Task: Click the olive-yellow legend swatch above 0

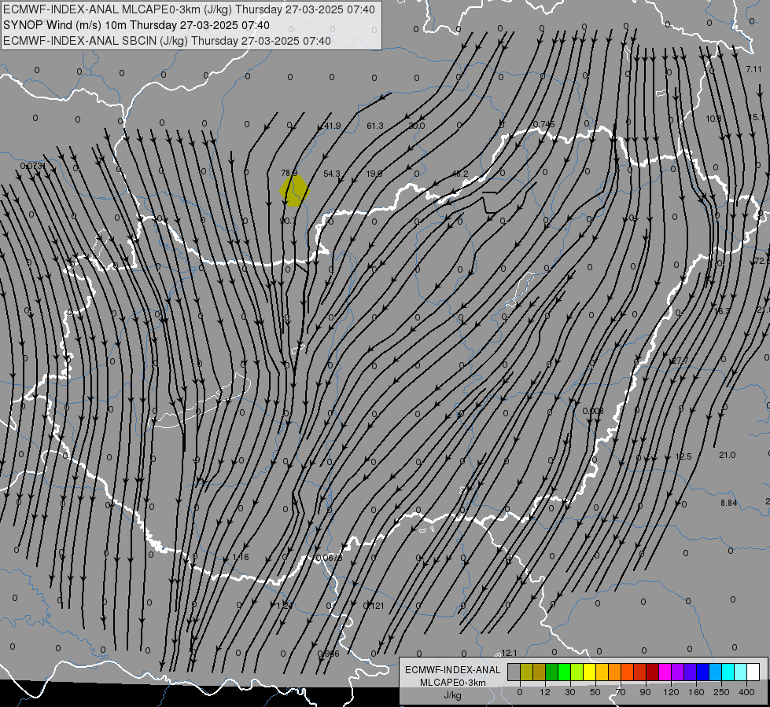Action: click(x=526, y=672)
